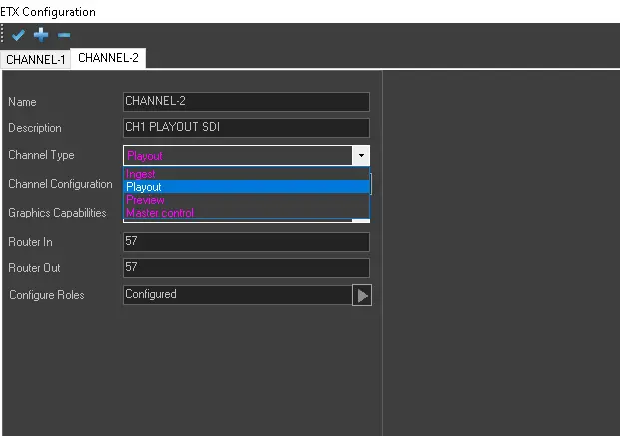Image resolution: width=620 pixels, height=436 pixels.
Task: Click the Graphics Capabilities label
Action: [x=56, y=213]
